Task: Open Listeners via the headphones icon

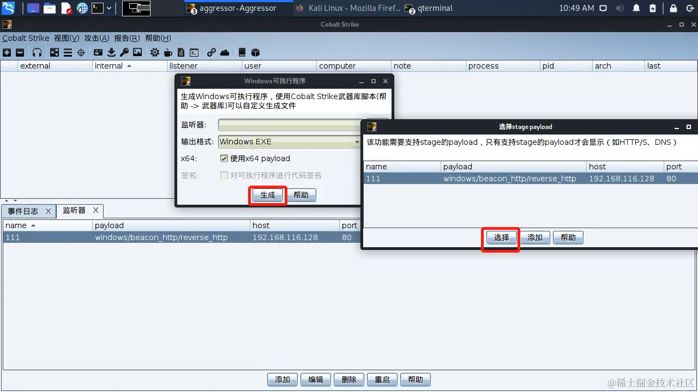Action: point(37,53)
